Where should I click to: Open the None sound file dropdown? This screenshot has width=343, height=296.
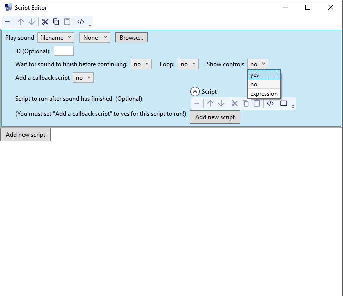(95, 38)
